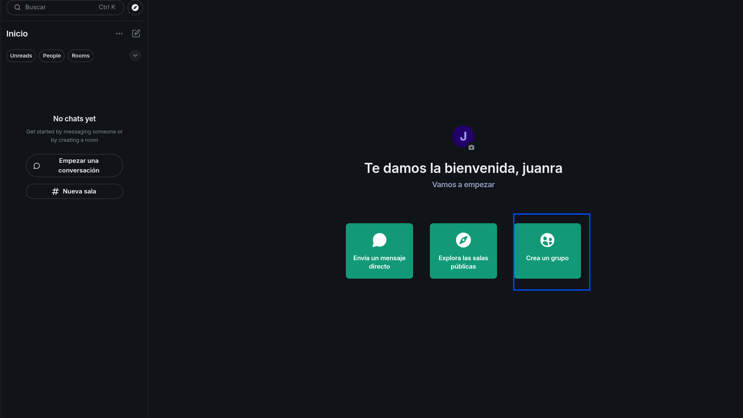This screenshot has width=743, height=418.
Task: Select the Unreads filter
Action: [x=21, y=56]
